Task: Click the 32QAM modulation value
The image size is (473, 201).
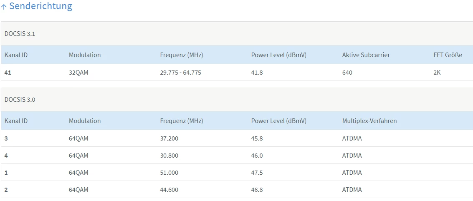Action: click(x=78, y=73)
